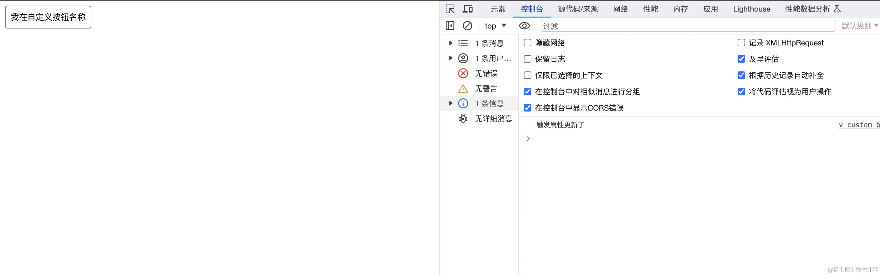Enable 记录 XMLHttpRequest checkbox
The width and height of the screenshot is (880, 275).
coord(741,43)
